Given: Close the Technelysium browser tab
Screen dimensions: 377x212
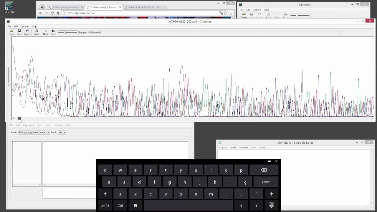Looking at the screenshot, I should point(120,7).
